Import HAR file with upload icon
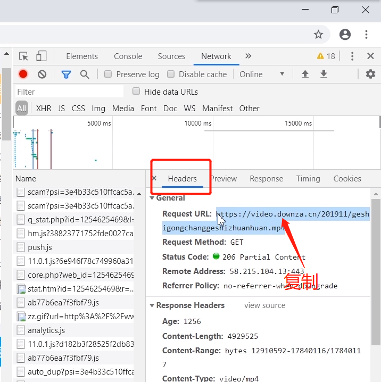 (305, 74)
